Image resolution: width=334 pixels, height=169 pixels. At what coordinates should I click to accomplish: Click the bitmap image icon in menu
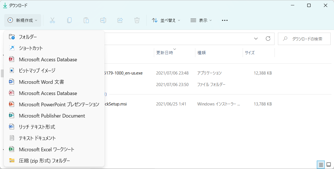[12, 70]
